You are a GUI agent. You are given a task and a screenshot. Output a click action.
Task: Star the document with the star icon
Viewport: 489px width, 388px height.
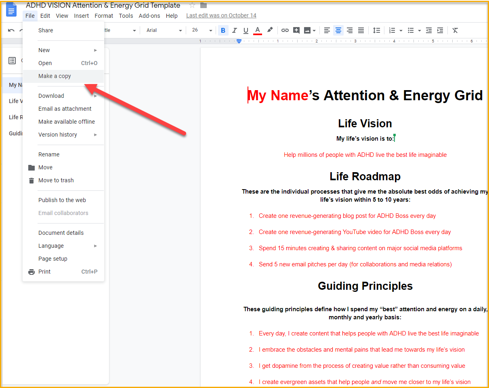click(x=192, y=5)
